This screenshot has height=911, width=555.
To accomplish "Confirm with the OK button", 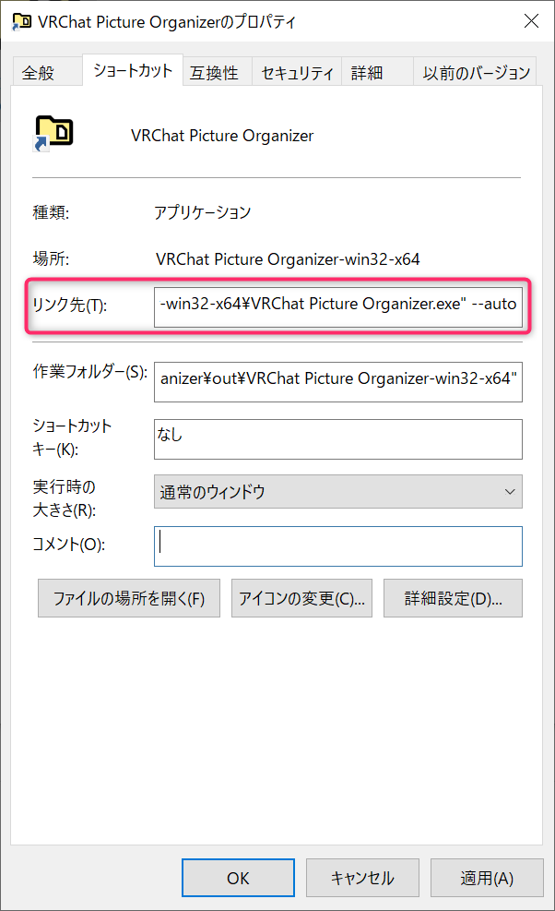I will point(238,877).
